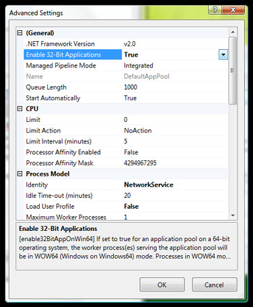Click the help question mark button
Viewport: 253px width, 307px height.
tap(215, 10)
